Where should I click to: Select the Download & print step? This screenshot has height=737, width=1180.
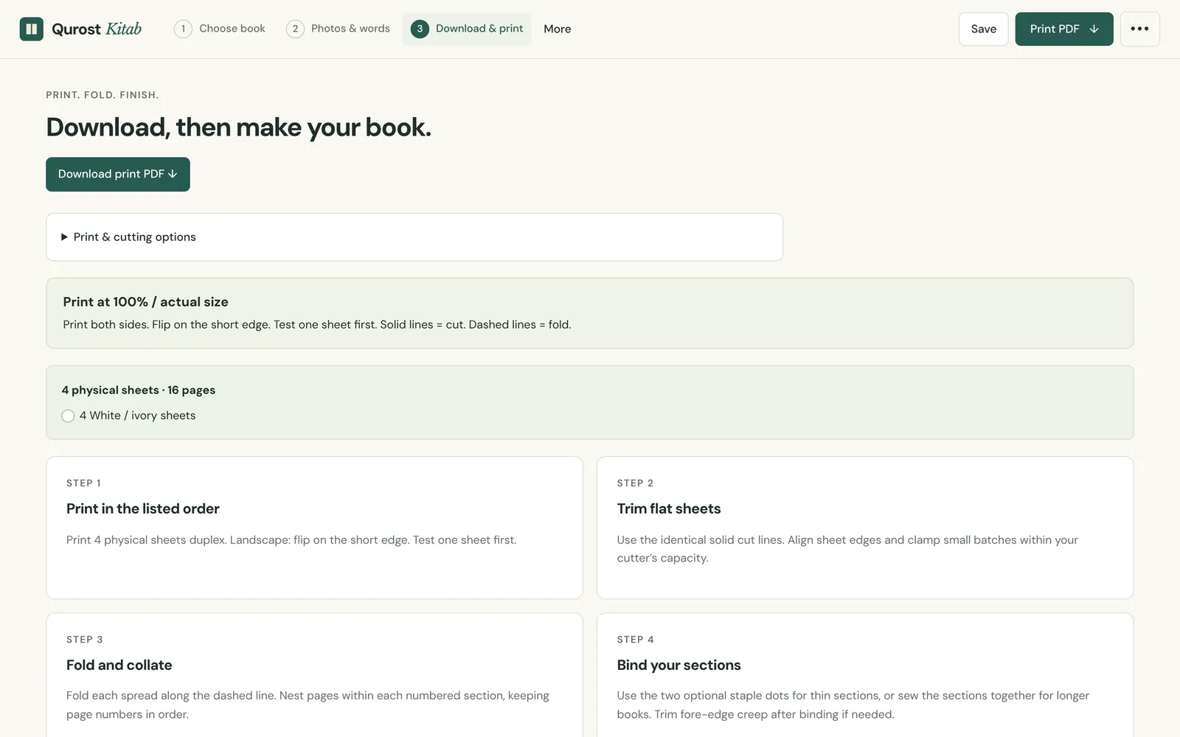point(467,29)
